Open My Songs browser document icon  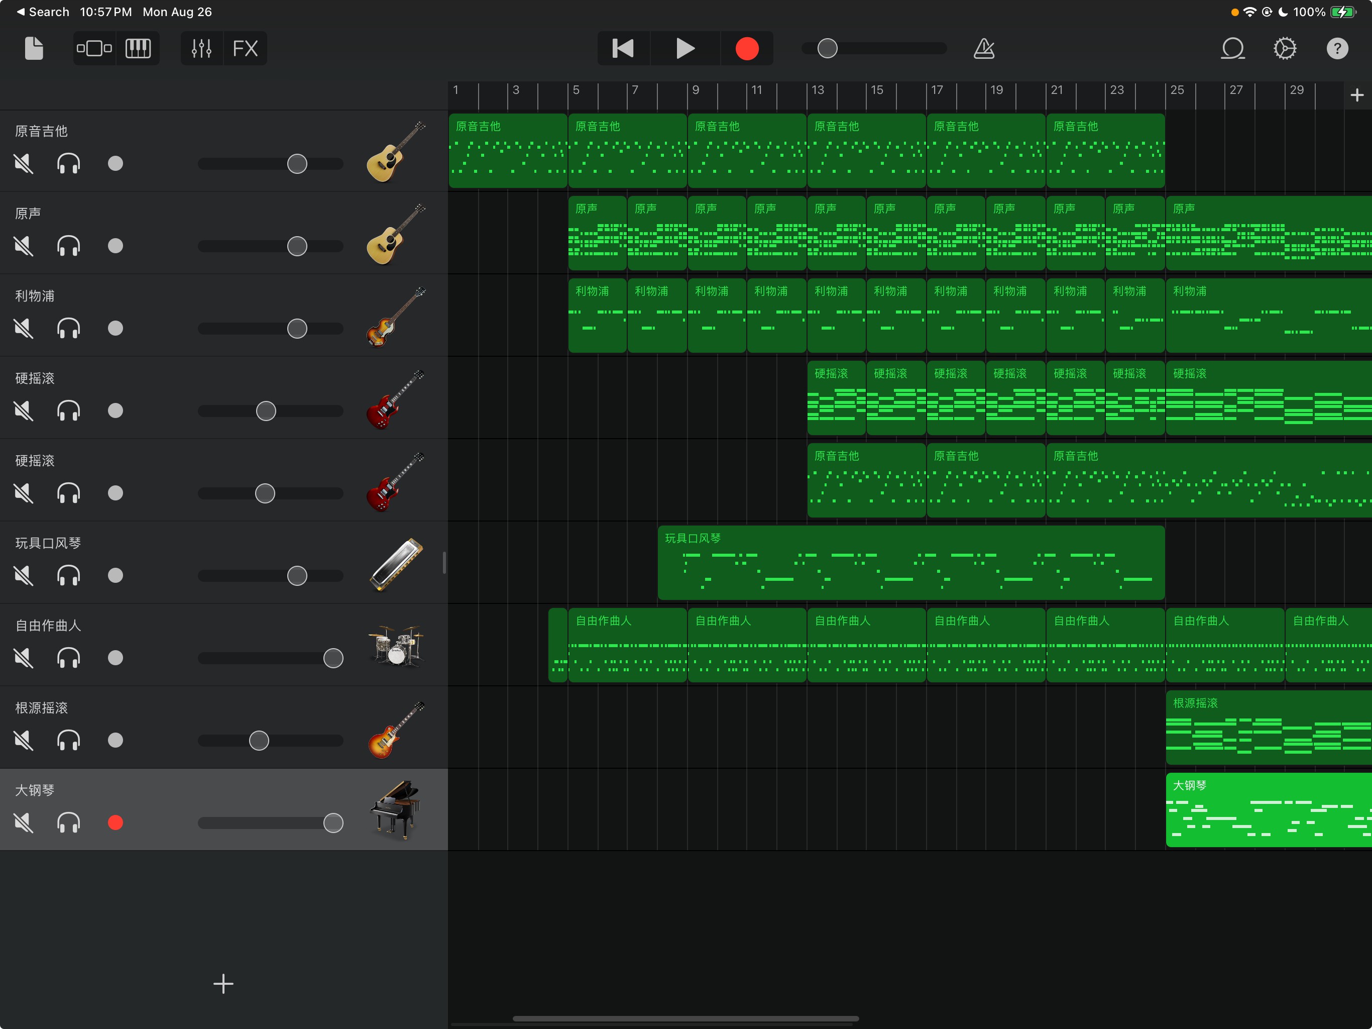pyautogui.click(x=34, y=48)
